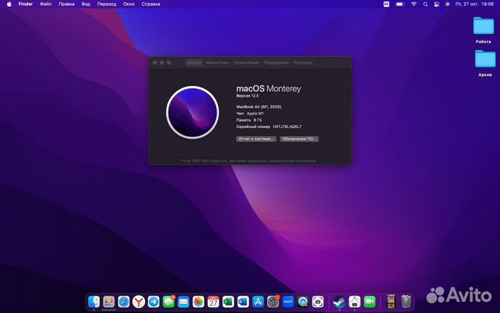Open the Правка menu
Screen dimensions: 500x313
pos(67,4)
